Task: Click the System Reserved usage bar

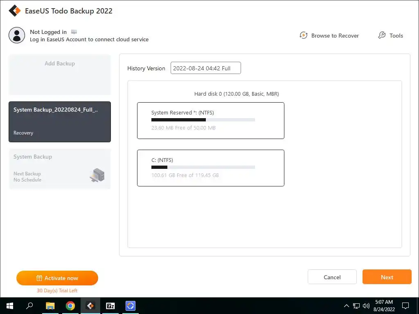Action: click(203, 120)
